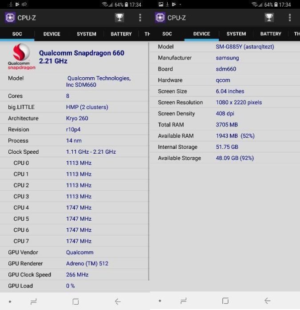Tap 'SM-G885Y (astarqltezt)' model value

click(x=245, y=47)
